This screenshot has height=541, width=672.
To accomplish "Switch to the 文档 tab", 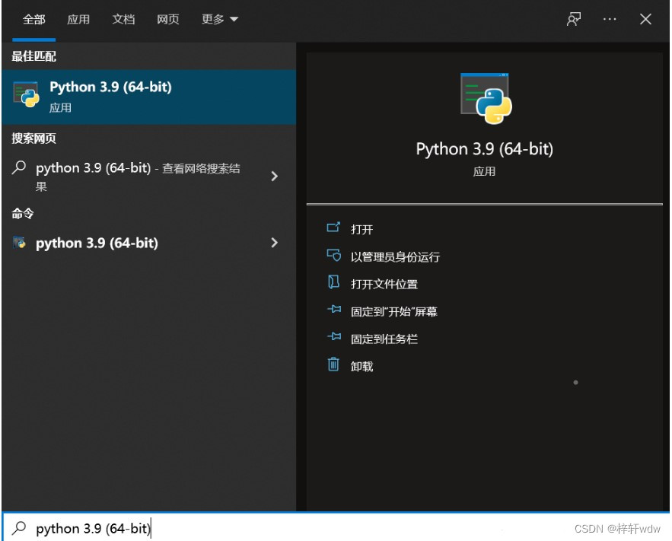I will 123,19.
